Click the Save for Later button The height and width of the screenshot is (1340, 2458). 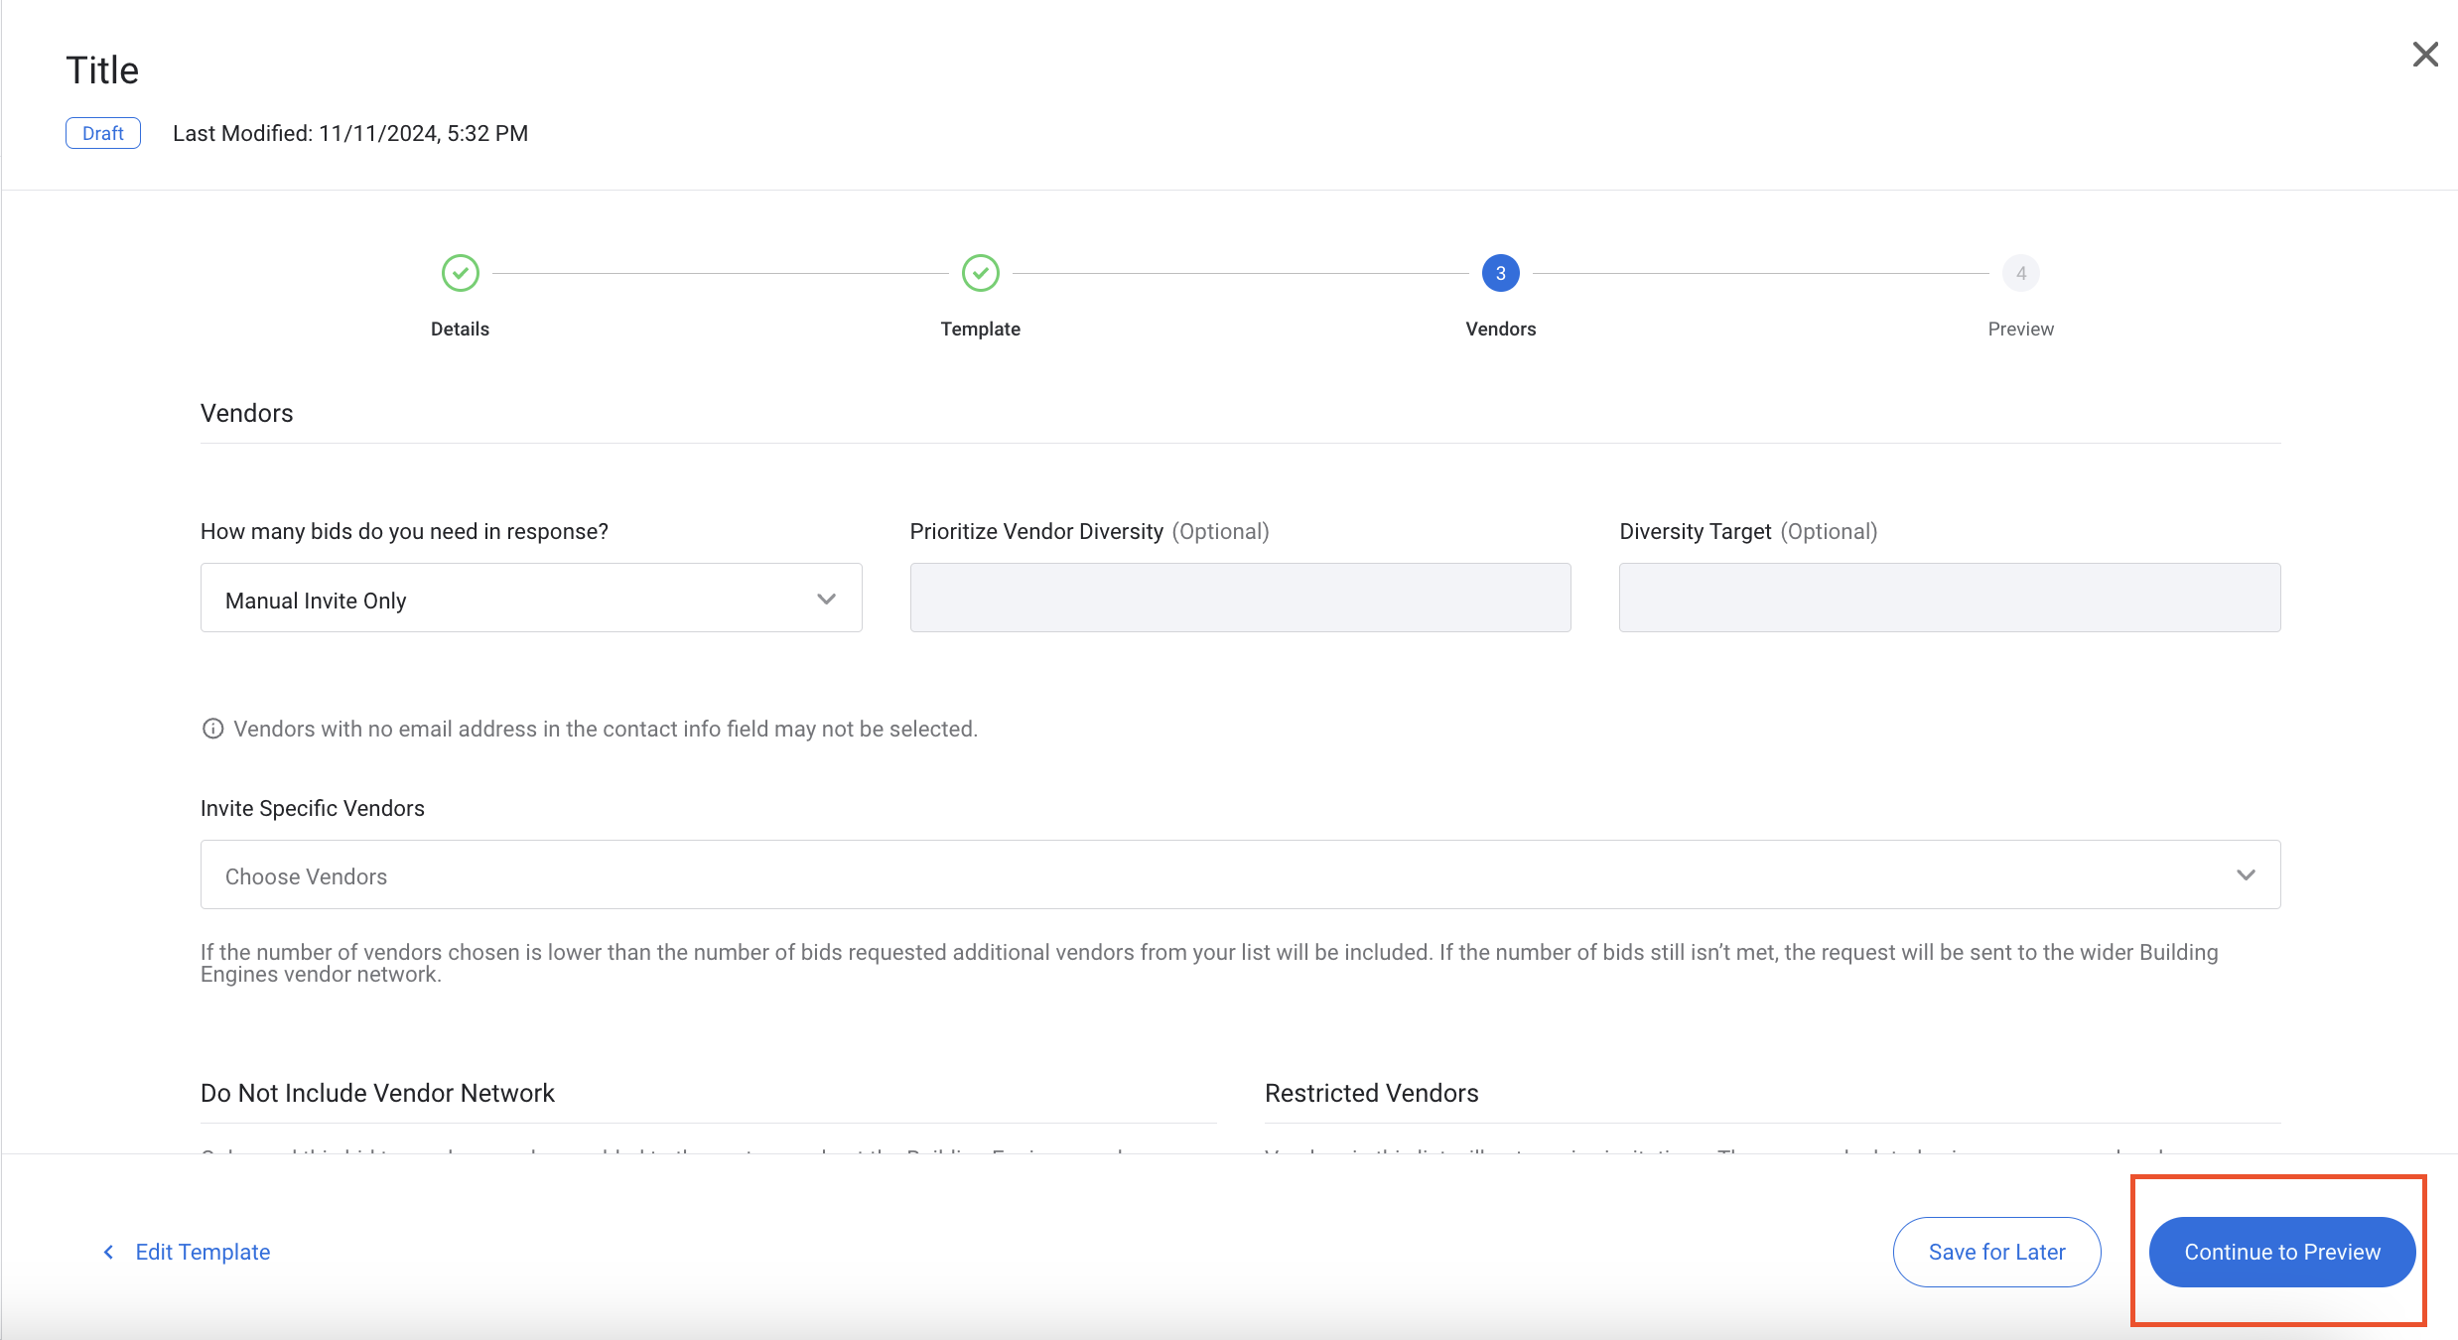pos(1996,1252)
